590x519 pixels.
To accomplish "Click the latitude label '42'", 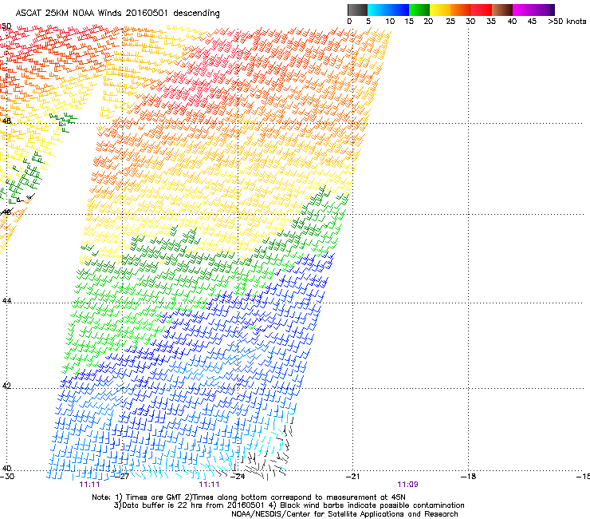I will point(6,386).
